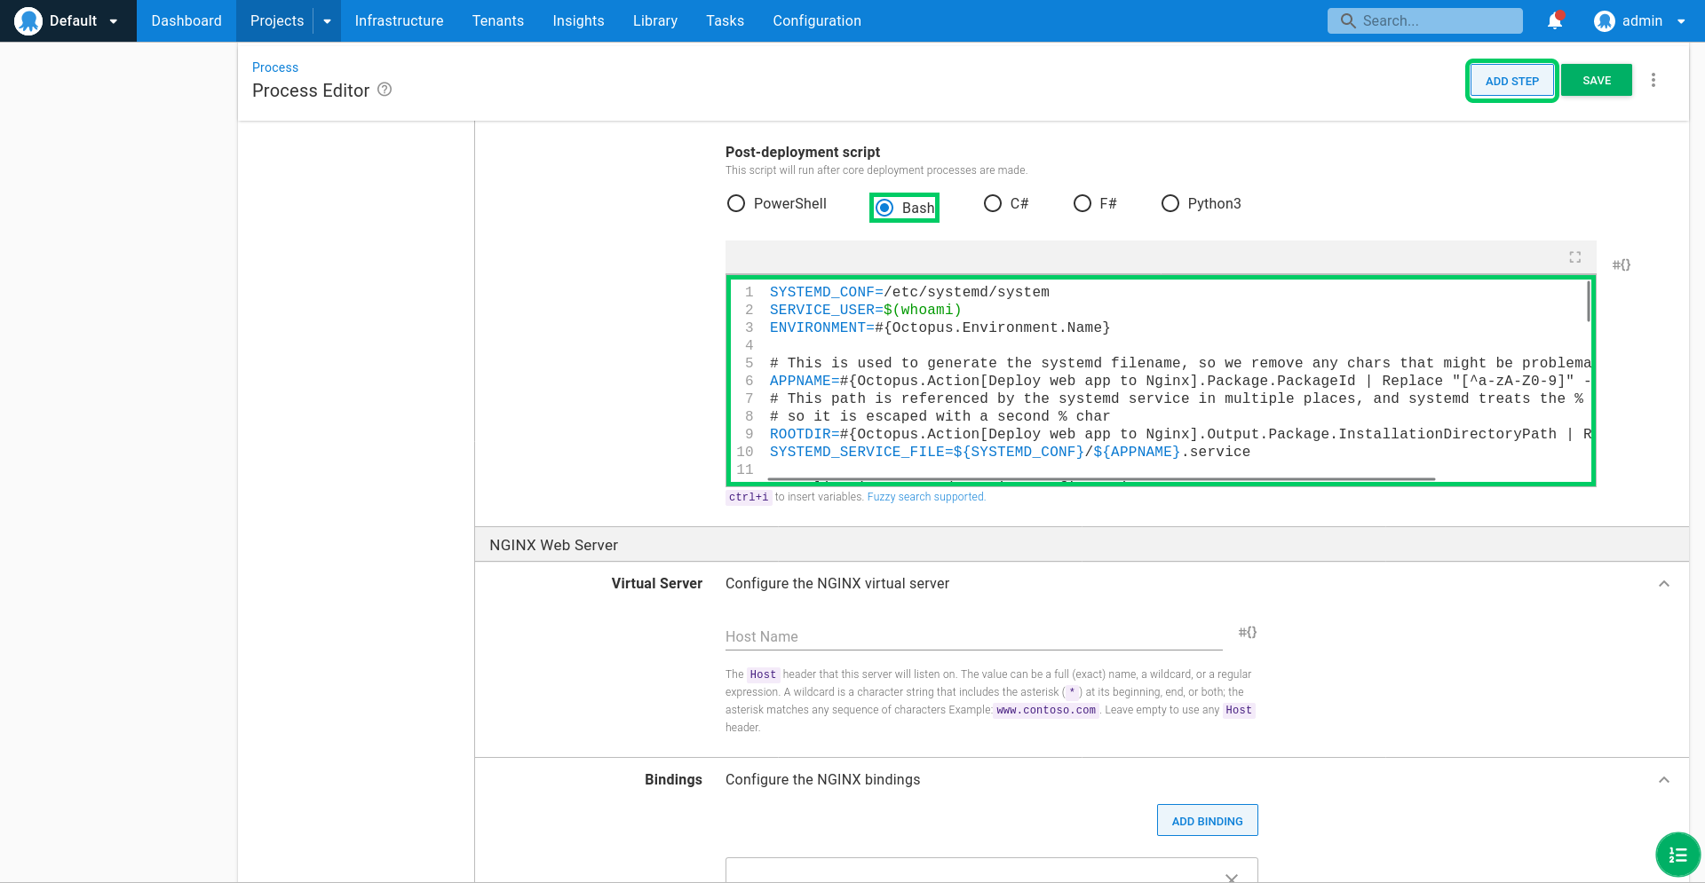Open the overflow menu next to Save
1705x883 pixels.
1653,80
